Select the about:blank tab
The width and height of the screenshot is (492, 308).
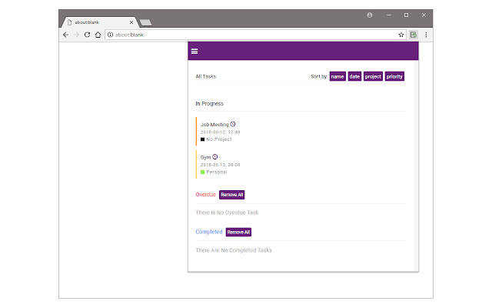tap(99, 22)
